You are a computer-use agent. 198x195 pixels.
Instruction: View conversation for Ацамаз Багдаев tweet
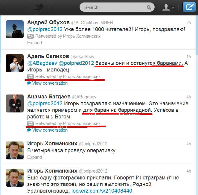coord(50,130)
